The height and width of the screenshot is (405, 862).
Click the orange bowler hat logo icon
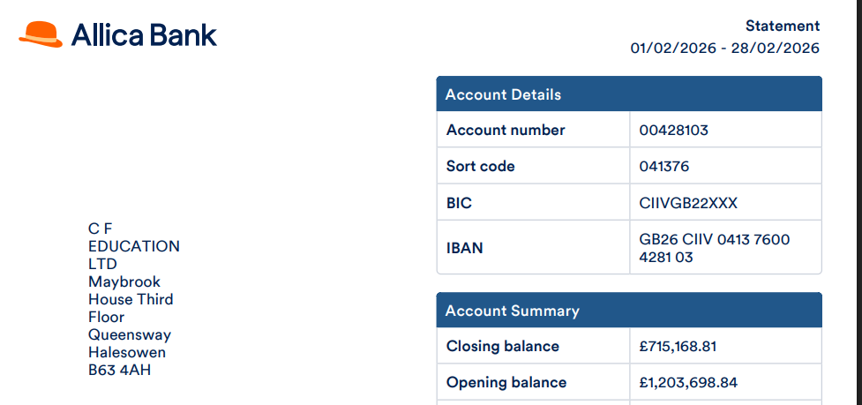[41, 34]
